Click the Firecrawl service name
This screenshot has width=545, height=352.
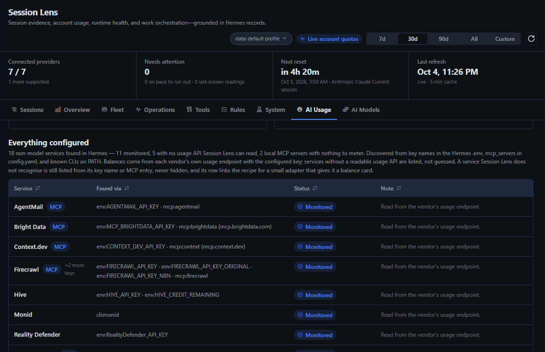click(26, 269)
